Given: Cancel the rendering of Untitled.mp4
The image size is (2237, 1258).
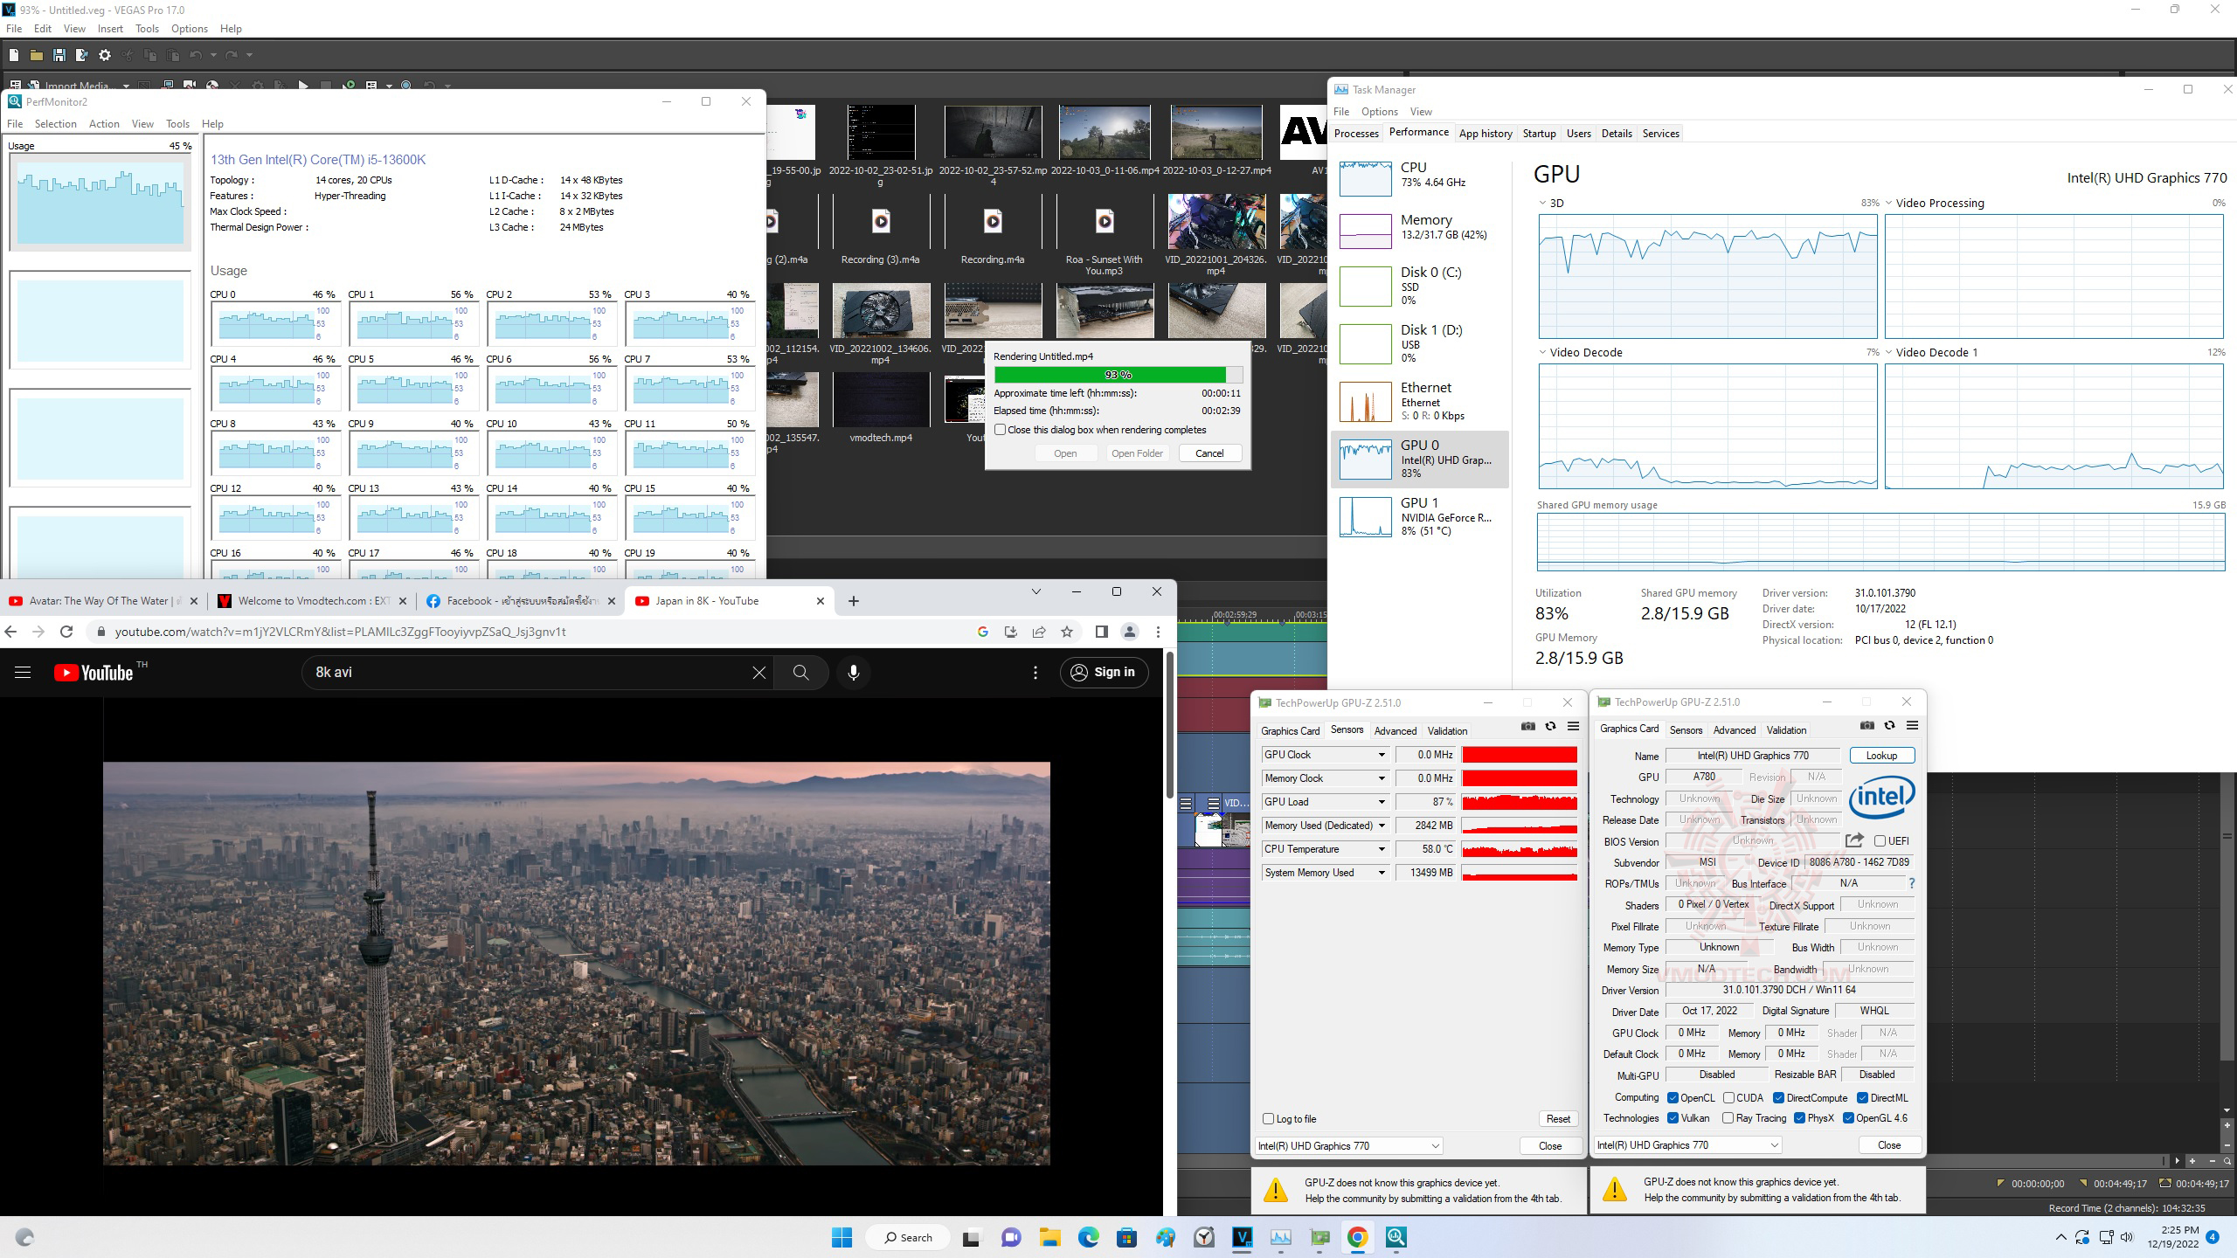Looking at the screenshot, I should [1209, 453].
